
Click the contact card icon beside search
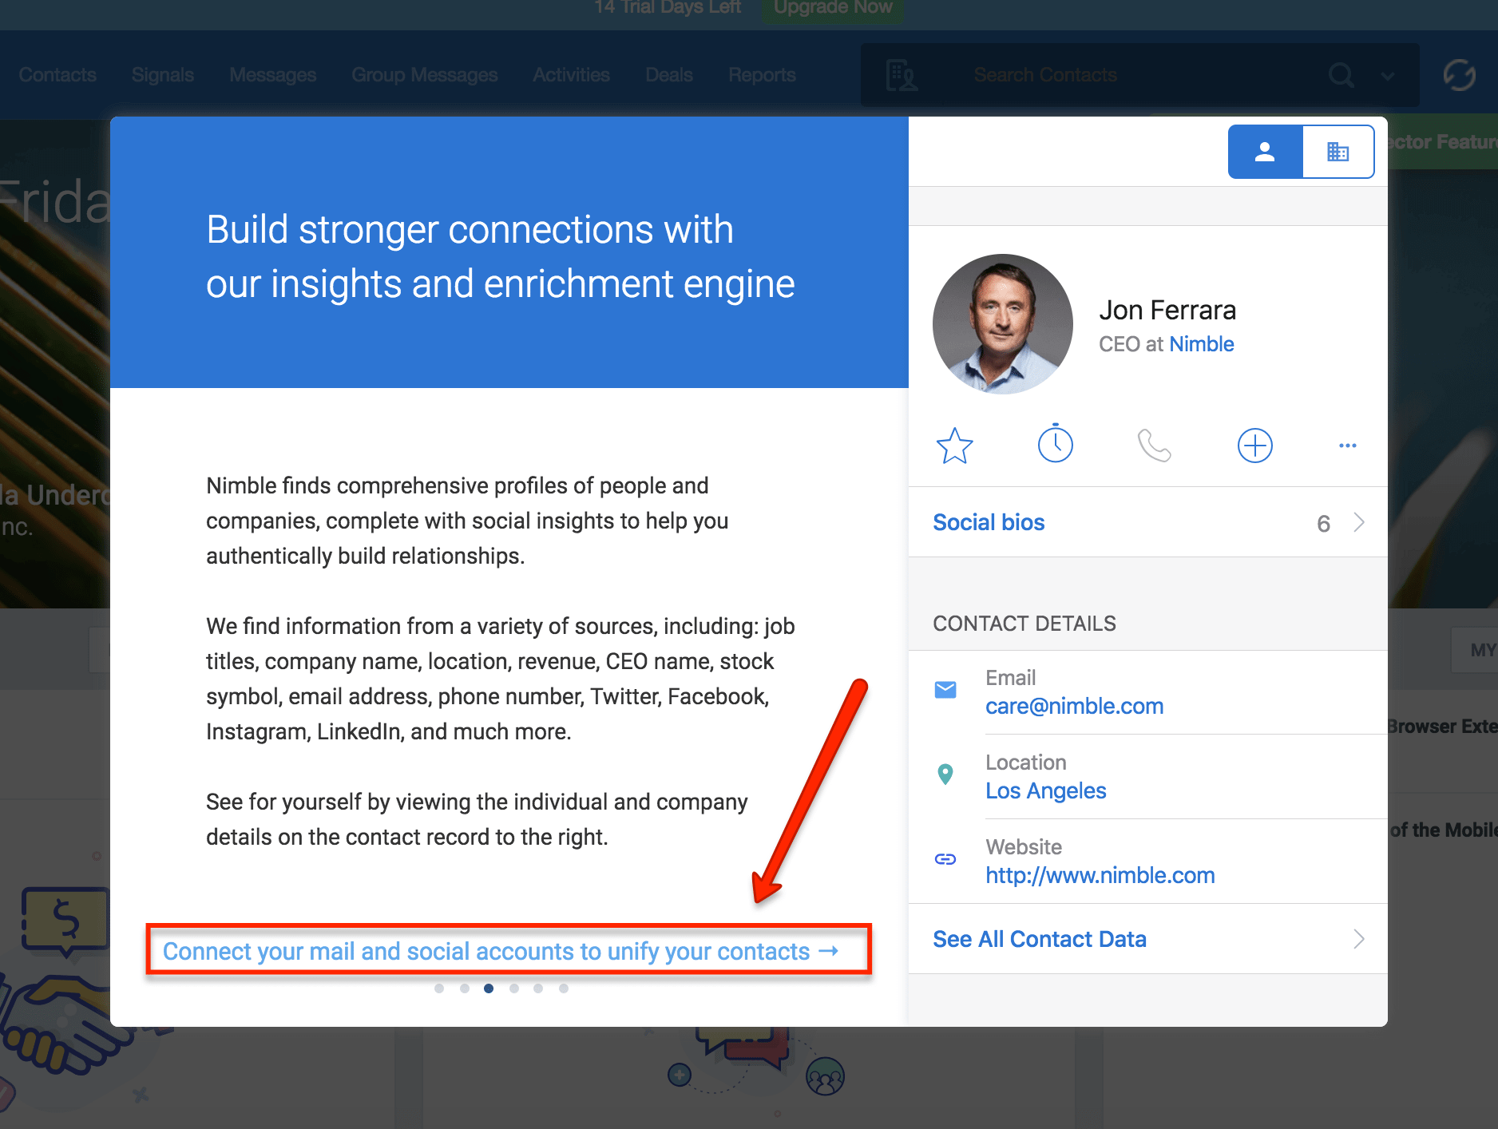coord(902,75)
